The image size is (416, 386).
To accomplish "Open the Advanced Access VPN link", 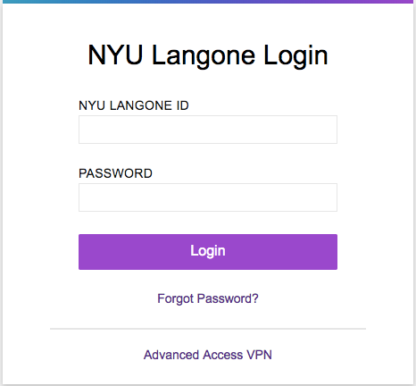I will click(x=208, y=355).
